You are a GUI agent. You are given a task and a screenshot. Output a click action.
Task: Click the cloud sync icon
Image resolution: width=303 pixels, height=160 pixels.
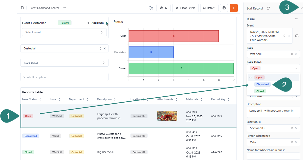click(x=151, y=8)
